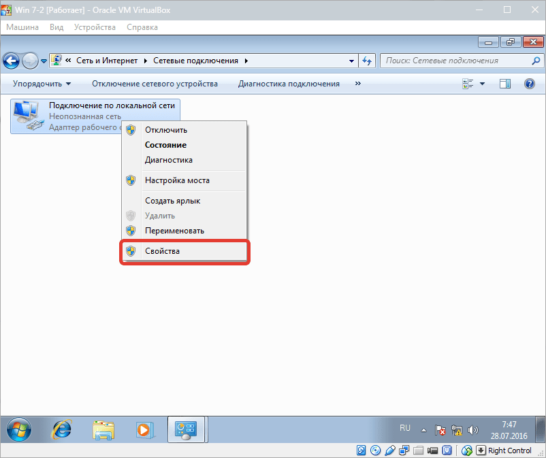The width and height of the screenshot is (546, 458).
Task: Open Windows Media Player in taskbar
Action: pyautogui.click(x=144, y=430)
